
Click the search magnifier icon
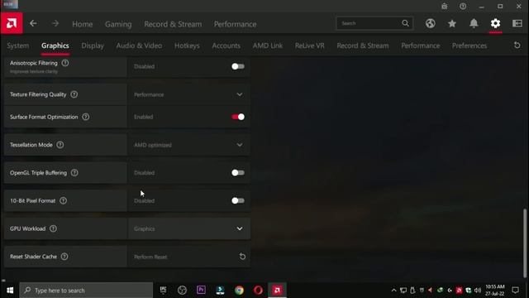click(405, 23)
